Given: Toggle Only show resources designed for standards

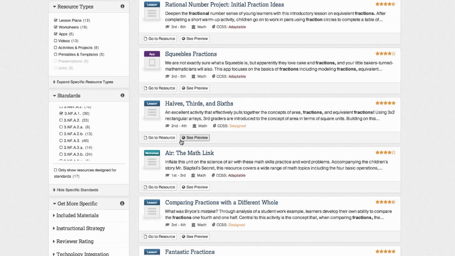Looking at the screenshot, I should tap(55, 170).
